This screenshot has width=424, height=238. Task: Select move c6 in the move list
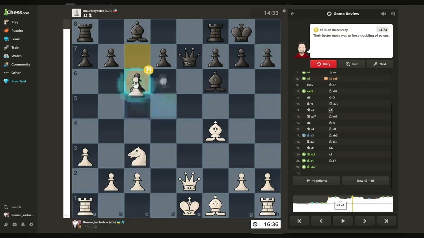[x=331, y=110]
